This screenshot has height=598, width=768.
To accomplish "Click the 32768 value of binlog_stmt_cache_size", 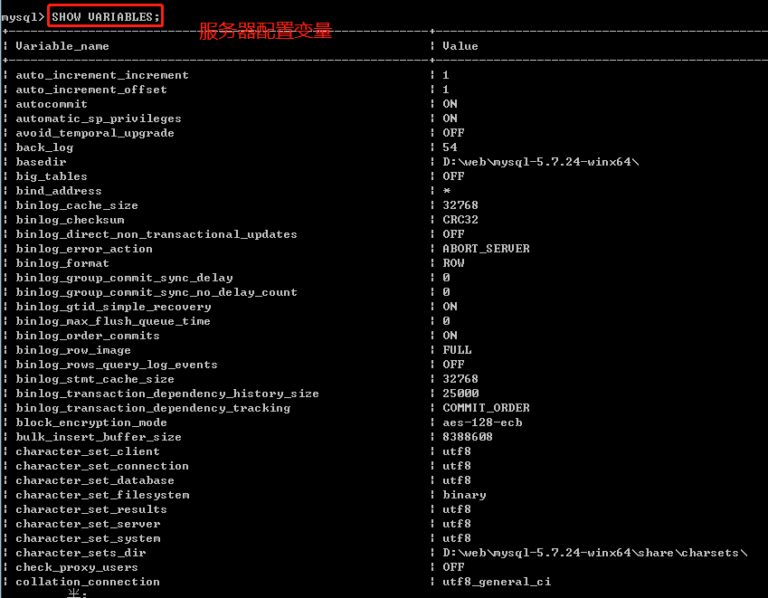I will [x=460, y=379].
